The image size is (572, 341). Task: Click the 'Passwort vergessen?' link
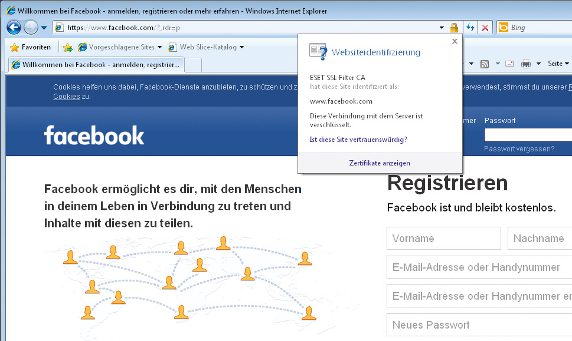click(519, 149)
